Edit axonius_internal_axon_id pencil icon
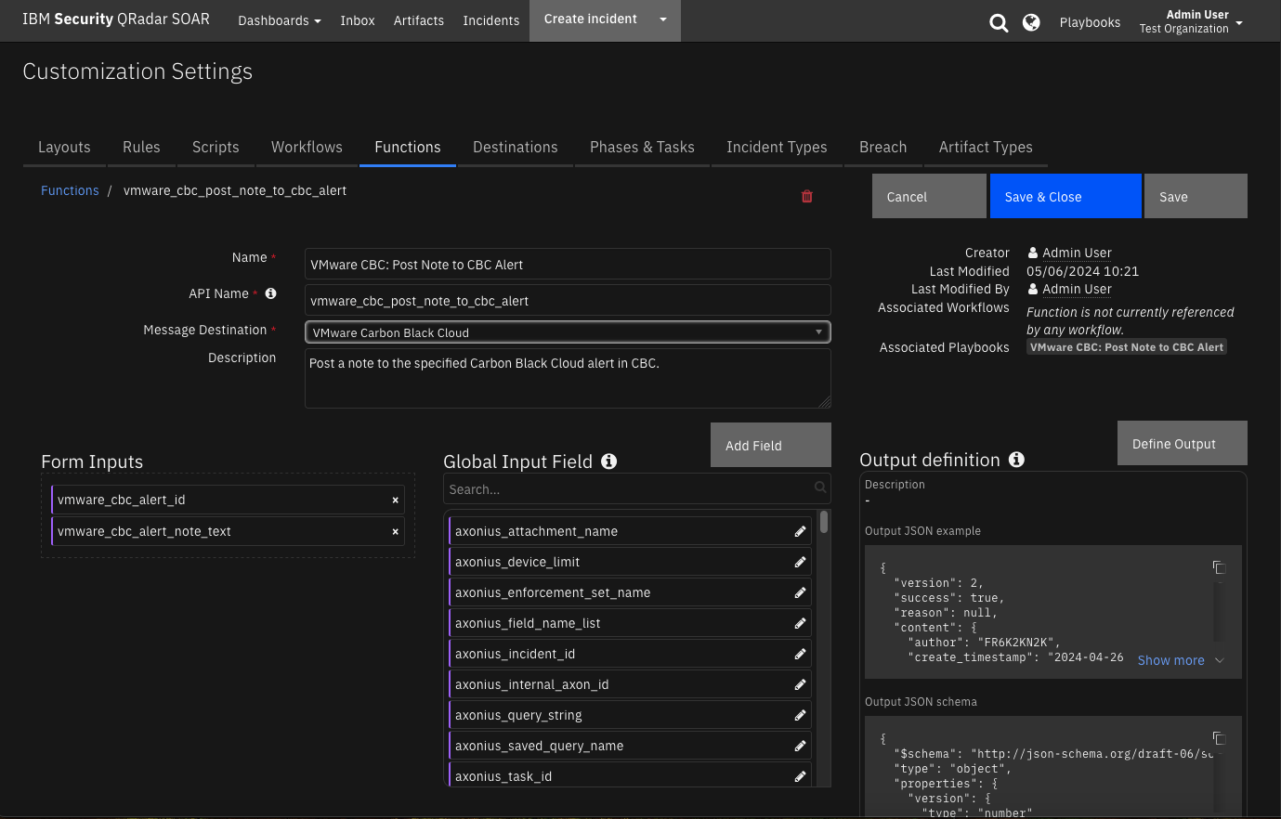 800,685
